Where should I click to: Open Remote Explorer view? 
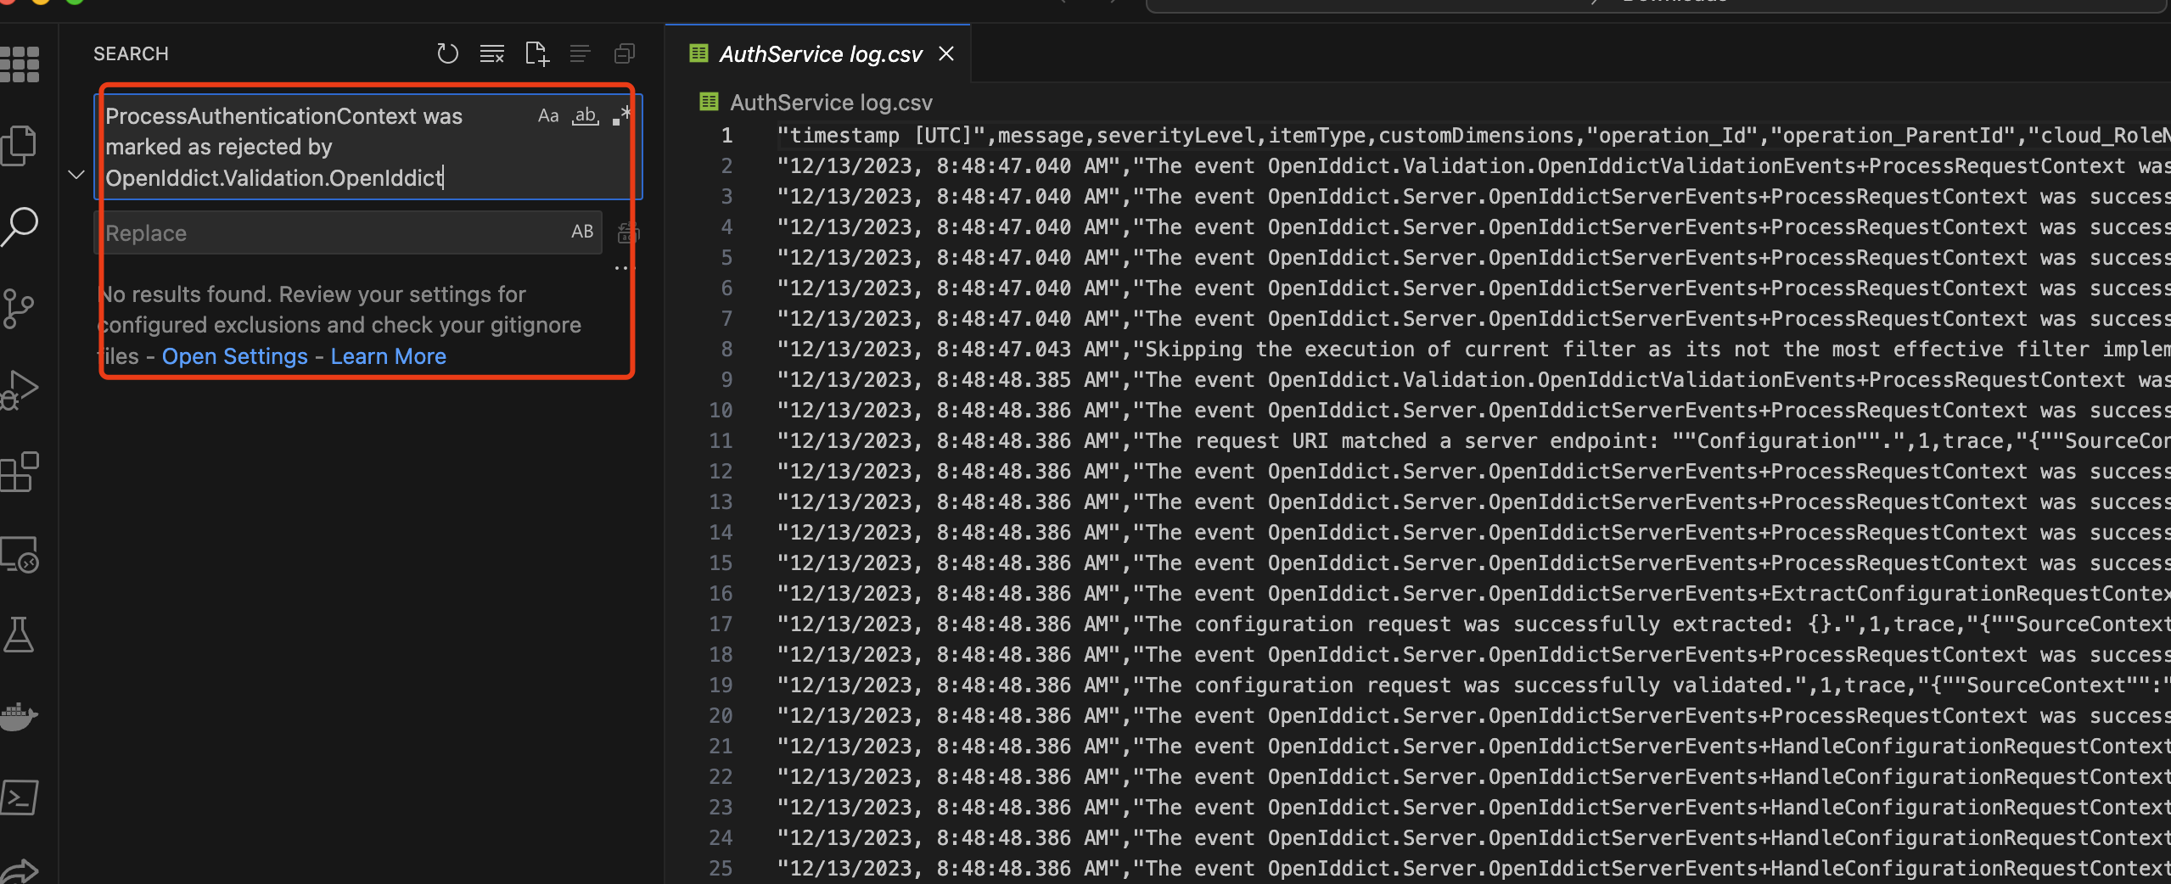19,554
